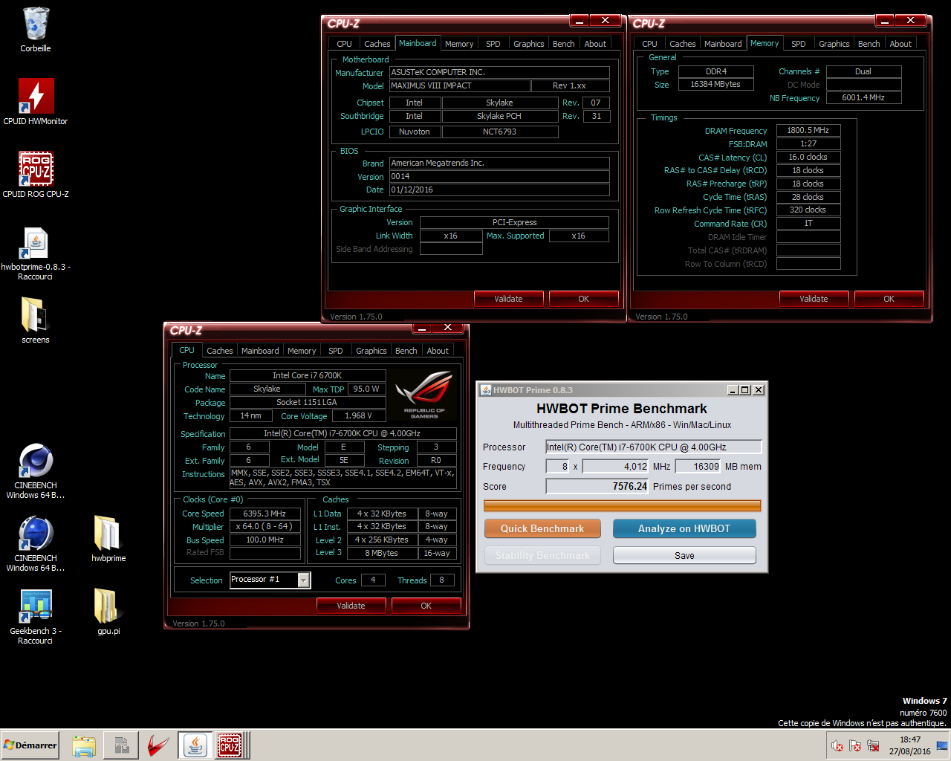The image size is (951, 761).
Task: Click the BIOS date 01/12/2016 field
Action: point(499,190)
